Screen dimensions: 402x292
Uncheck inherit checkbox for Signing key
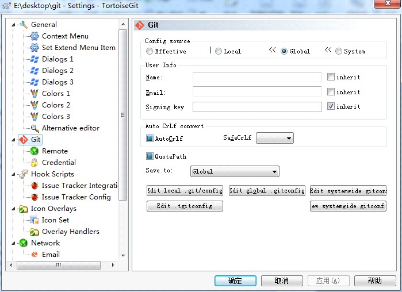[331, 106]
